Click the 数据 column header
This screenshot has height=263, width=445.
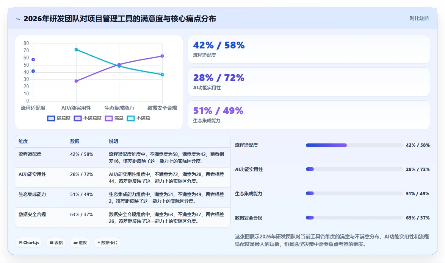tap(75, 142)
